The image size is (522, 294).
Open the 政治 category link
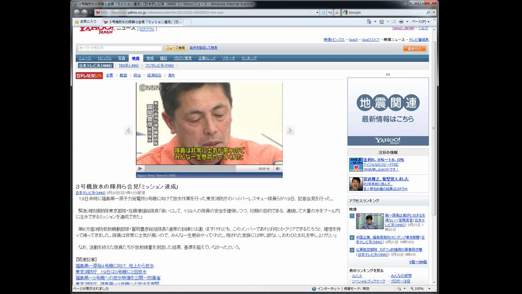(137, 75)
